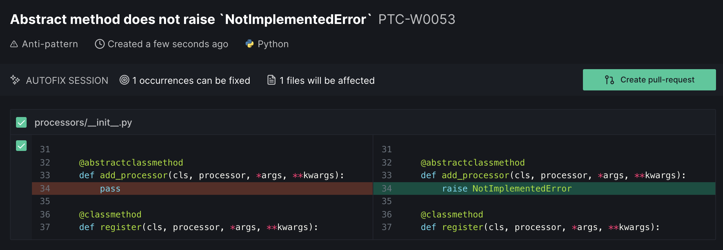Click the Autofix Session sparkle icon

(x=15, y=80)
